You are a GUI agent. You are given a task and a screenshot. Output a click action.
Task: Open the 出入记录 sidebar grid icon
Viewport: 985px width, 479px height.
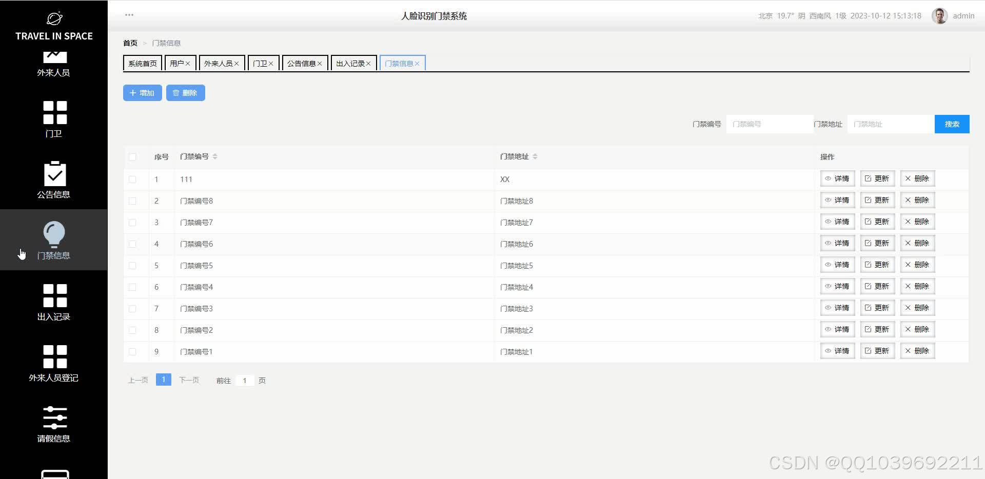[x=55, y=295]
